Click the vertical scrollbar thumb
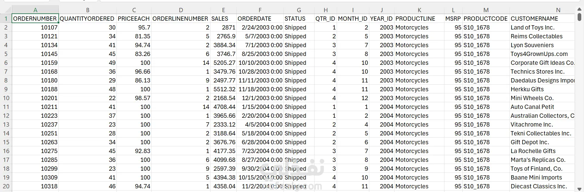Viewport: 584px width, 192px height. [579, 17]
